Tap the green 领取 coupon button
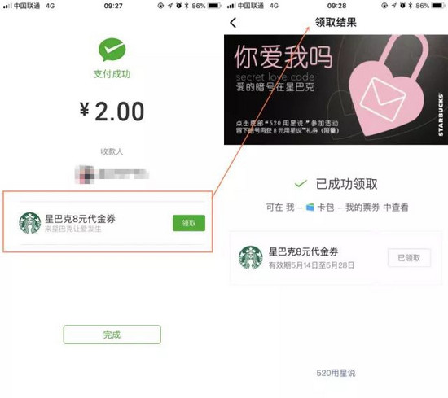This screenshot has height=398, width=448. pos(189,223)
